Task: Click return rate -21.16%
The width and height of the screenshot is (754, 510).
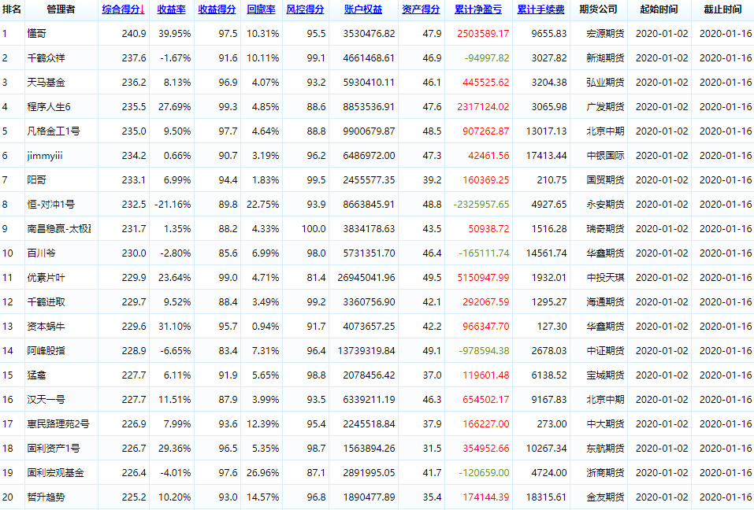Action: point(173,205)
